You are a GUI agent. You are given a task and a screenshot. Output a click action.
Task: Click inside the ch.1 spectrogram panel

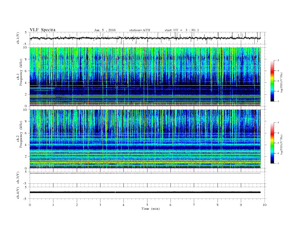coord(145,77)
